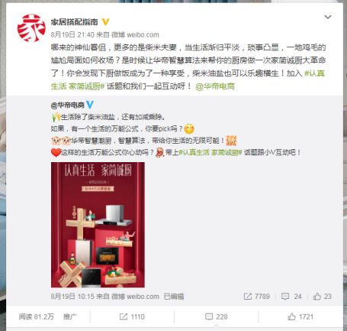Like the post with 1721 thumbs-up
This screenshot has height=331, width=347.
(300, 316)
